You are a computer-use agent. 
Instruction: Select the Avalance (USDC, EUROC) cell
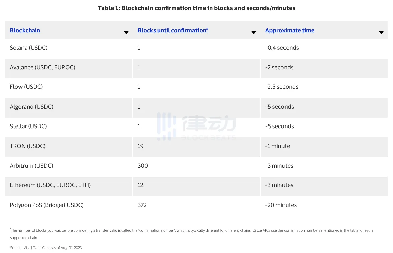click(x=43, y=67)
